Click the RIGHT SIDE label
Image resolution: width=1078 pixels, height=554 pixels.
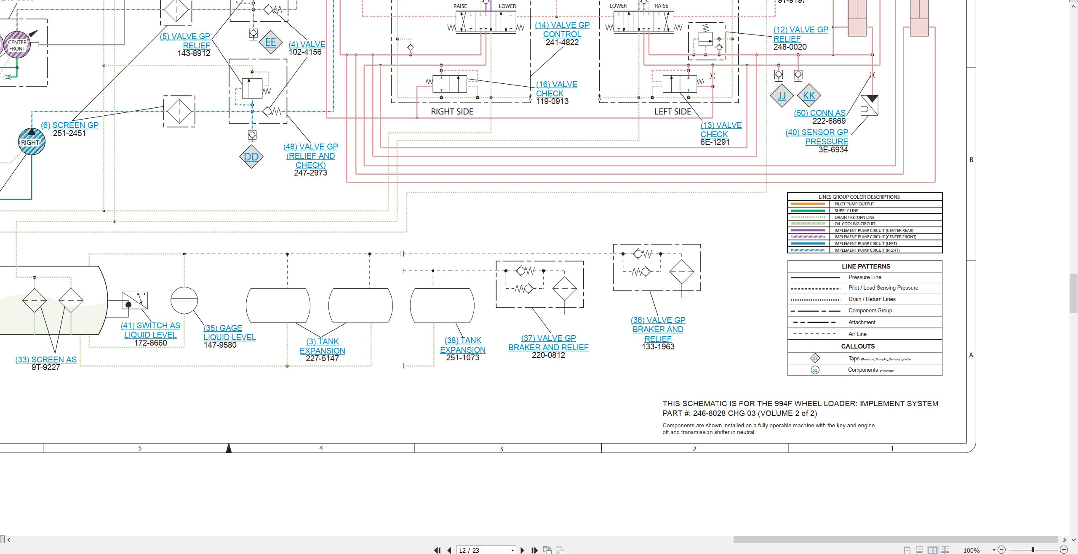[452, 112]
